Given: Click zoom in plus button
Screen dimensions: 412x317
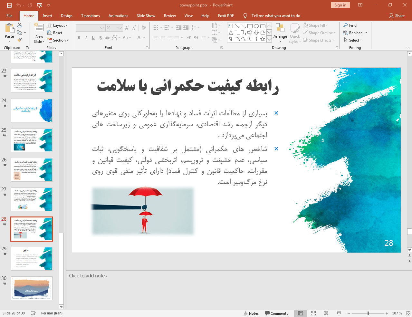Looking at the screenshot, I should [387, 313].
